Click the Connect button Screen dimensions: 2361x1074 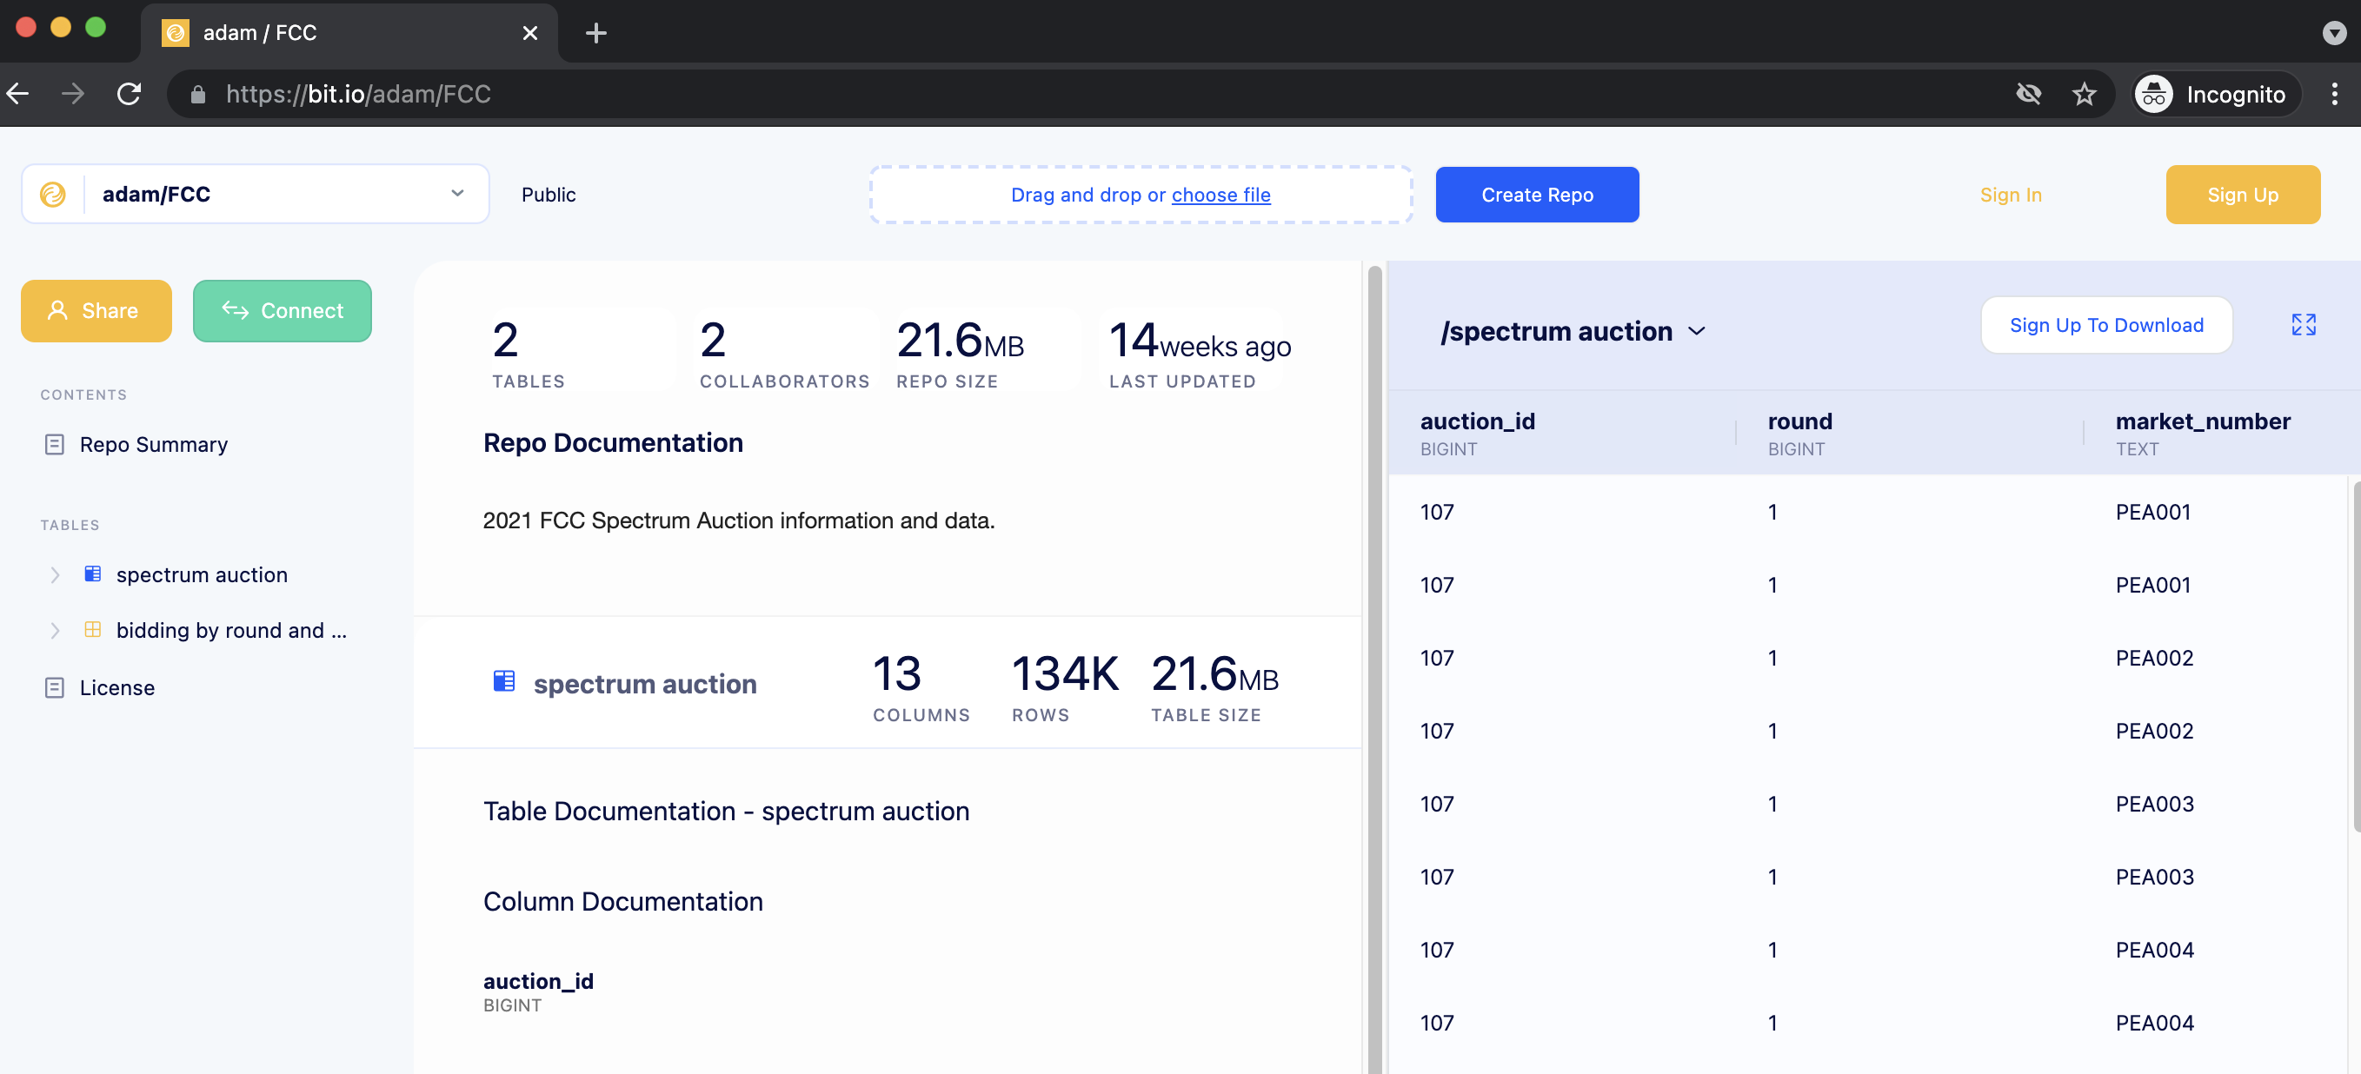click(x=283, y=311)
